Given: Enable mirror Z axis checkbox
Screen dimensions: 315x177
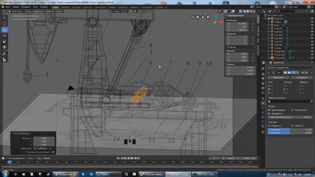Looking at the screenshot, I should (x=269, y=93).
